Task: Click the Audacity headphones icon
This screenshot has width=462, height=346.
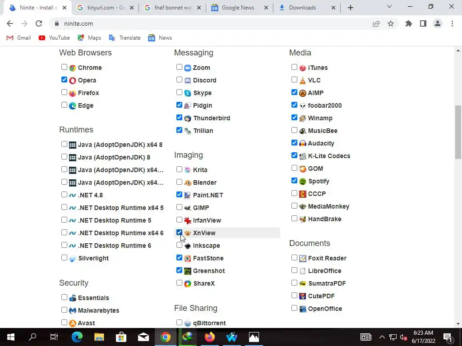Action: pyautogui.click(x=303, y=144)
